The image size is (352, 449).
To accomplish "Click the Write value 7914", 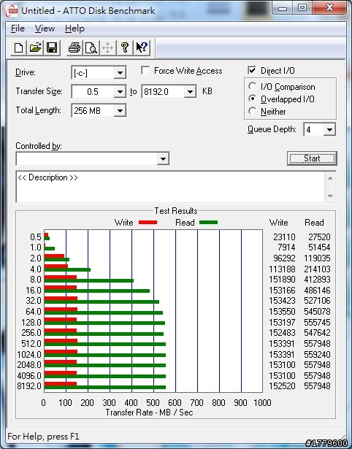I will (x=286, y=247).
